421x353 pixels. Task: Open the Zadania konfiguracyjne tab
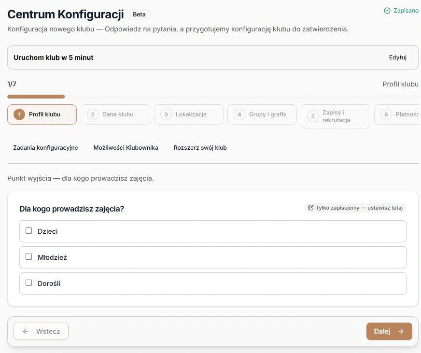[x=45, y=148]
